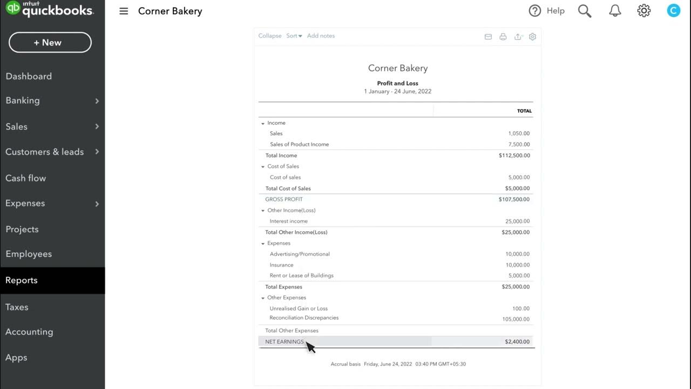Click the export report icon
This screenshot has width=691, height=389.
[518, 37]
